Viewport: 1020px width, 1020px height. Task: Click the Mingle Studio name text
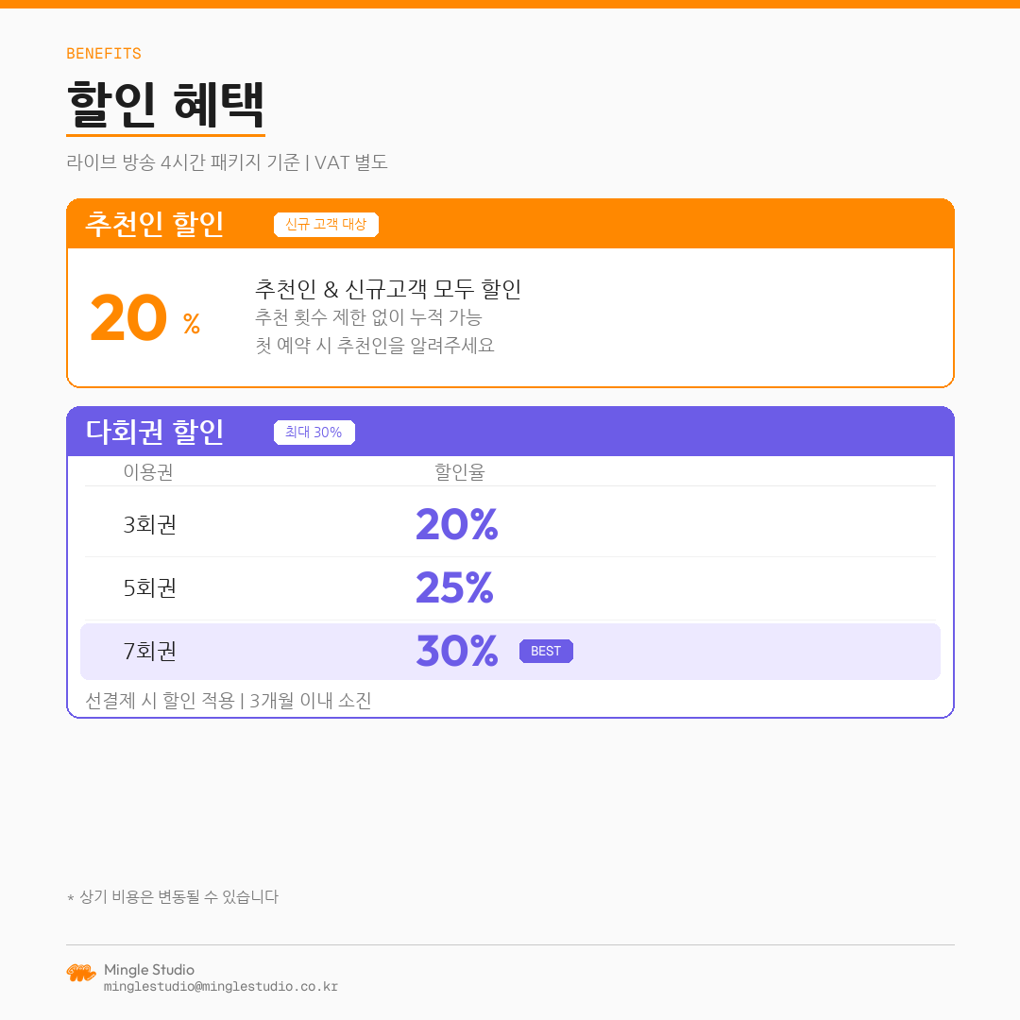pos(149,970)
